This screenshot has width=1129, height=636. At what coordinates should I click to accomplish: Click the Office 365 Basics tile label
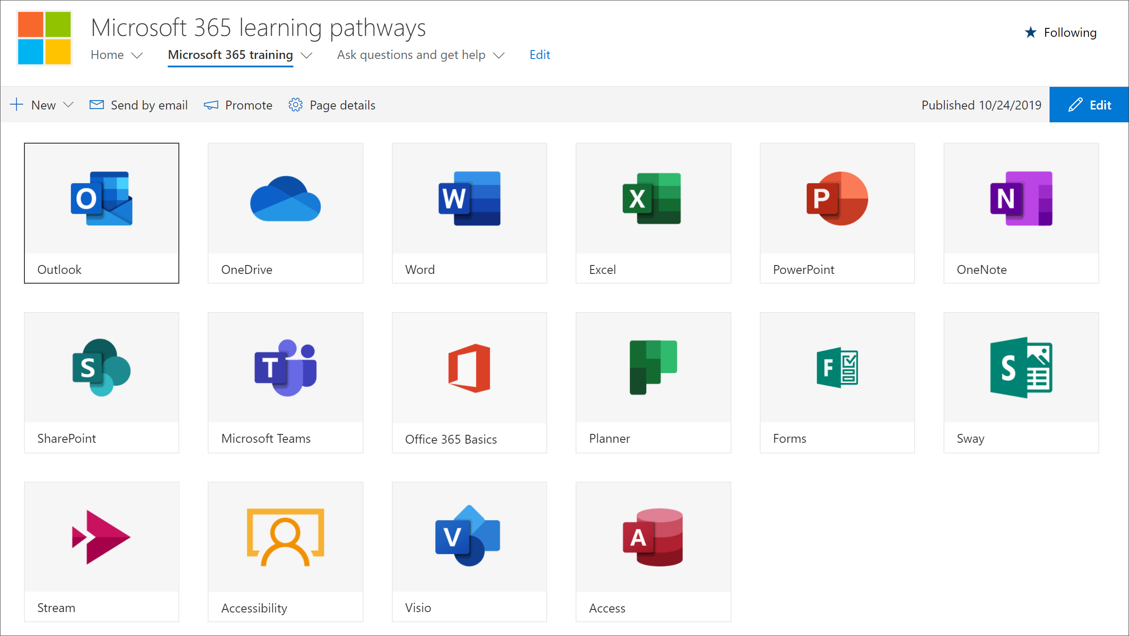pos(451,439)
